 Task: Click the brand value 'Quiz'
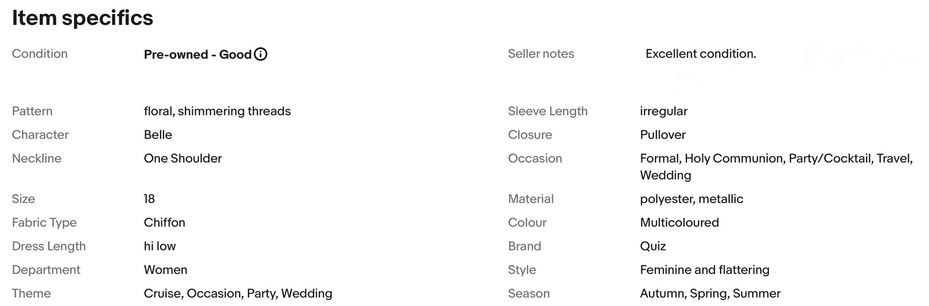coord(653,246)
